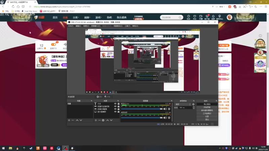Open the OBS Help menu

click(x=135, y=26)
